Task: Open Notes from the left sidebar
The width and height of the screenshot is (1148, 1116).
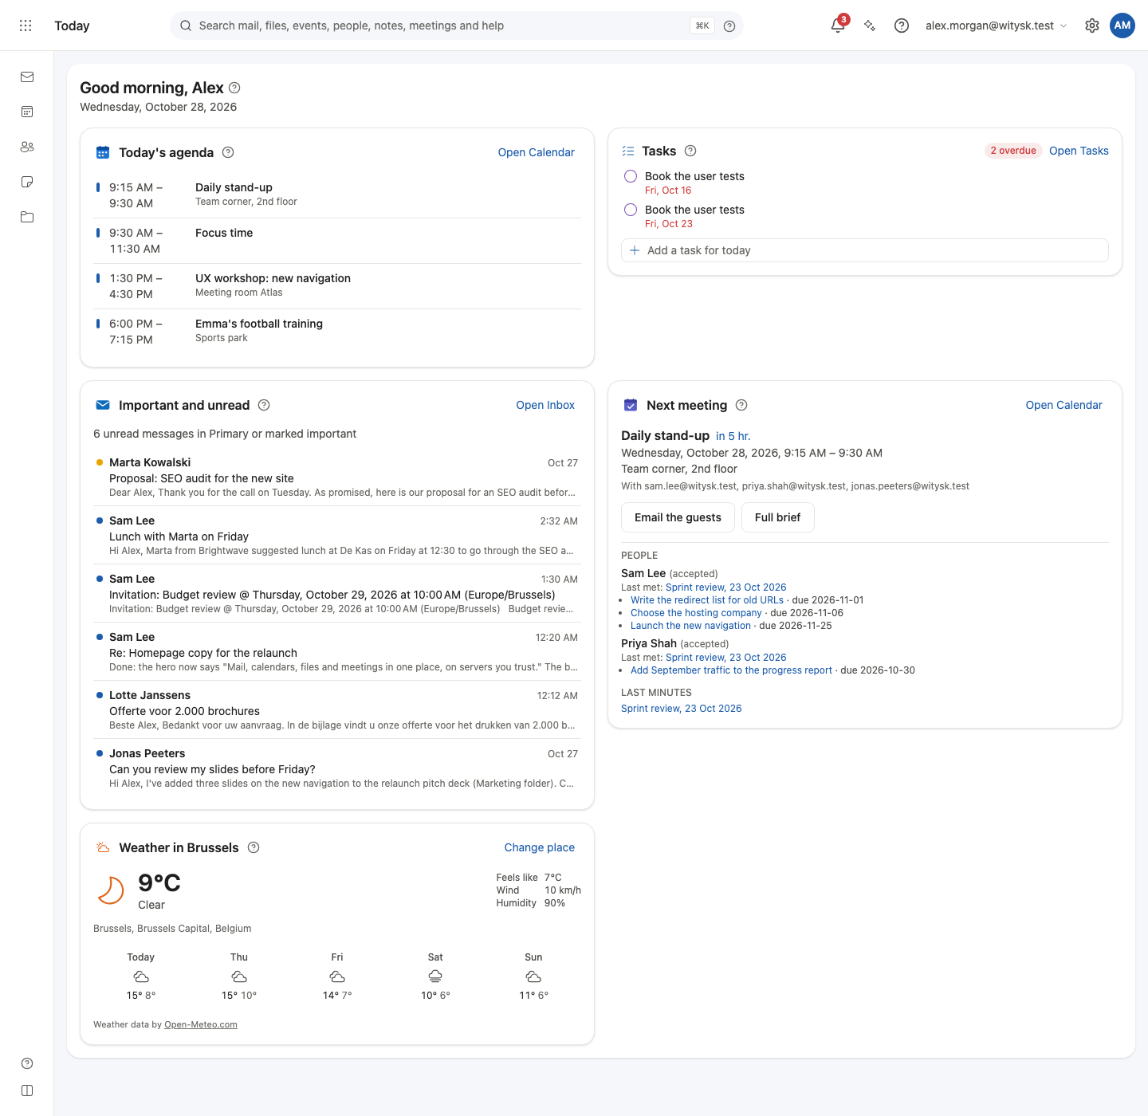Action: coord(27,182)
